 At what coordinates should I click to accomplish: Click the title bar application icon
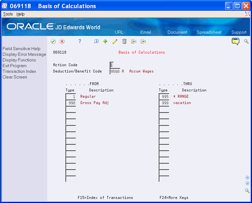pyautogui.click(x=4, y=6)
